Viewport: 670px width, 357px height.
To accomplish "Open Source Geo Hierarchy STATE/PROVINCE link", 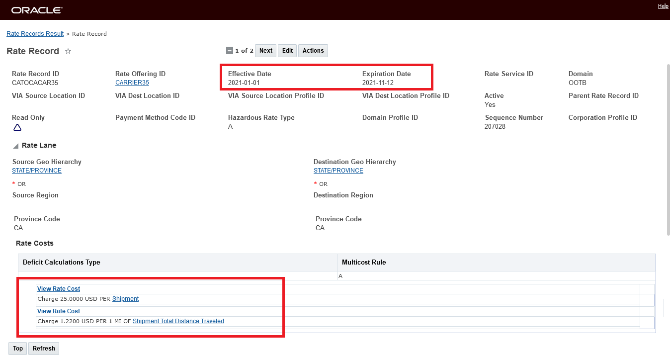I will 37,171.
